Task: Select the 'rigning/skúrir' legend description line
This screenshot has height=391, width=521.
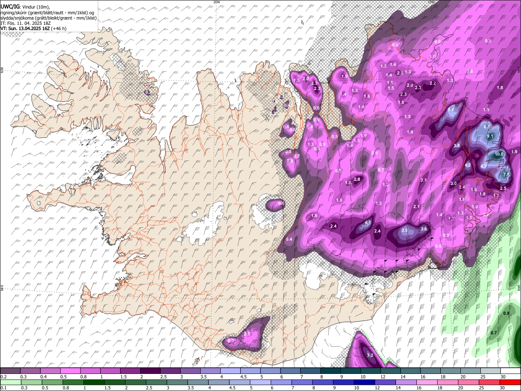Action: click(47, 12)
